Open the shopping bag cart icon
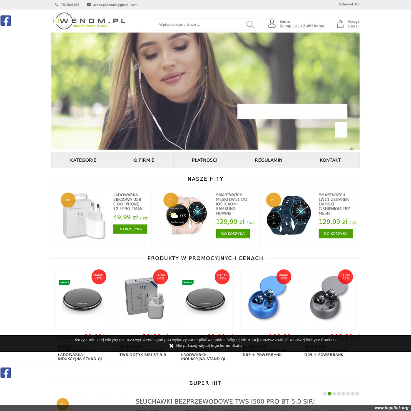This screenshot has height=411, width=411. coord(340,24)
